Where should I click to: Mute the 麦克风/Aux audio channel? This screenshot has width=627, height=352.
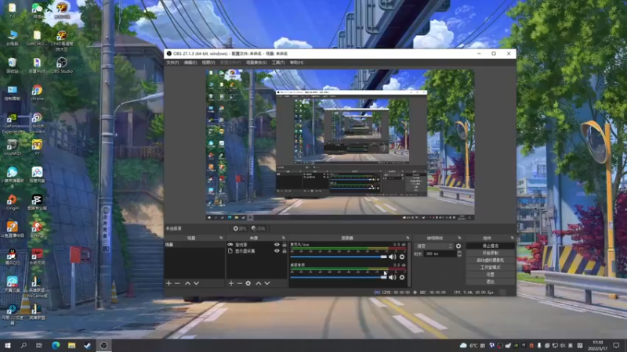393,257
